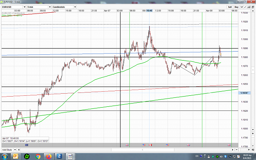Screen dimensions: 256x160
Task: Click the reset zoom icon bottom right
Action: pos(253,150)
